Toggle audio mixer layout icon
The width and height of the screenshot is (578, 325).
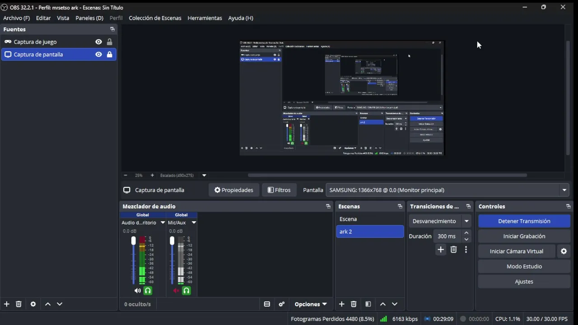coord(267,304)
